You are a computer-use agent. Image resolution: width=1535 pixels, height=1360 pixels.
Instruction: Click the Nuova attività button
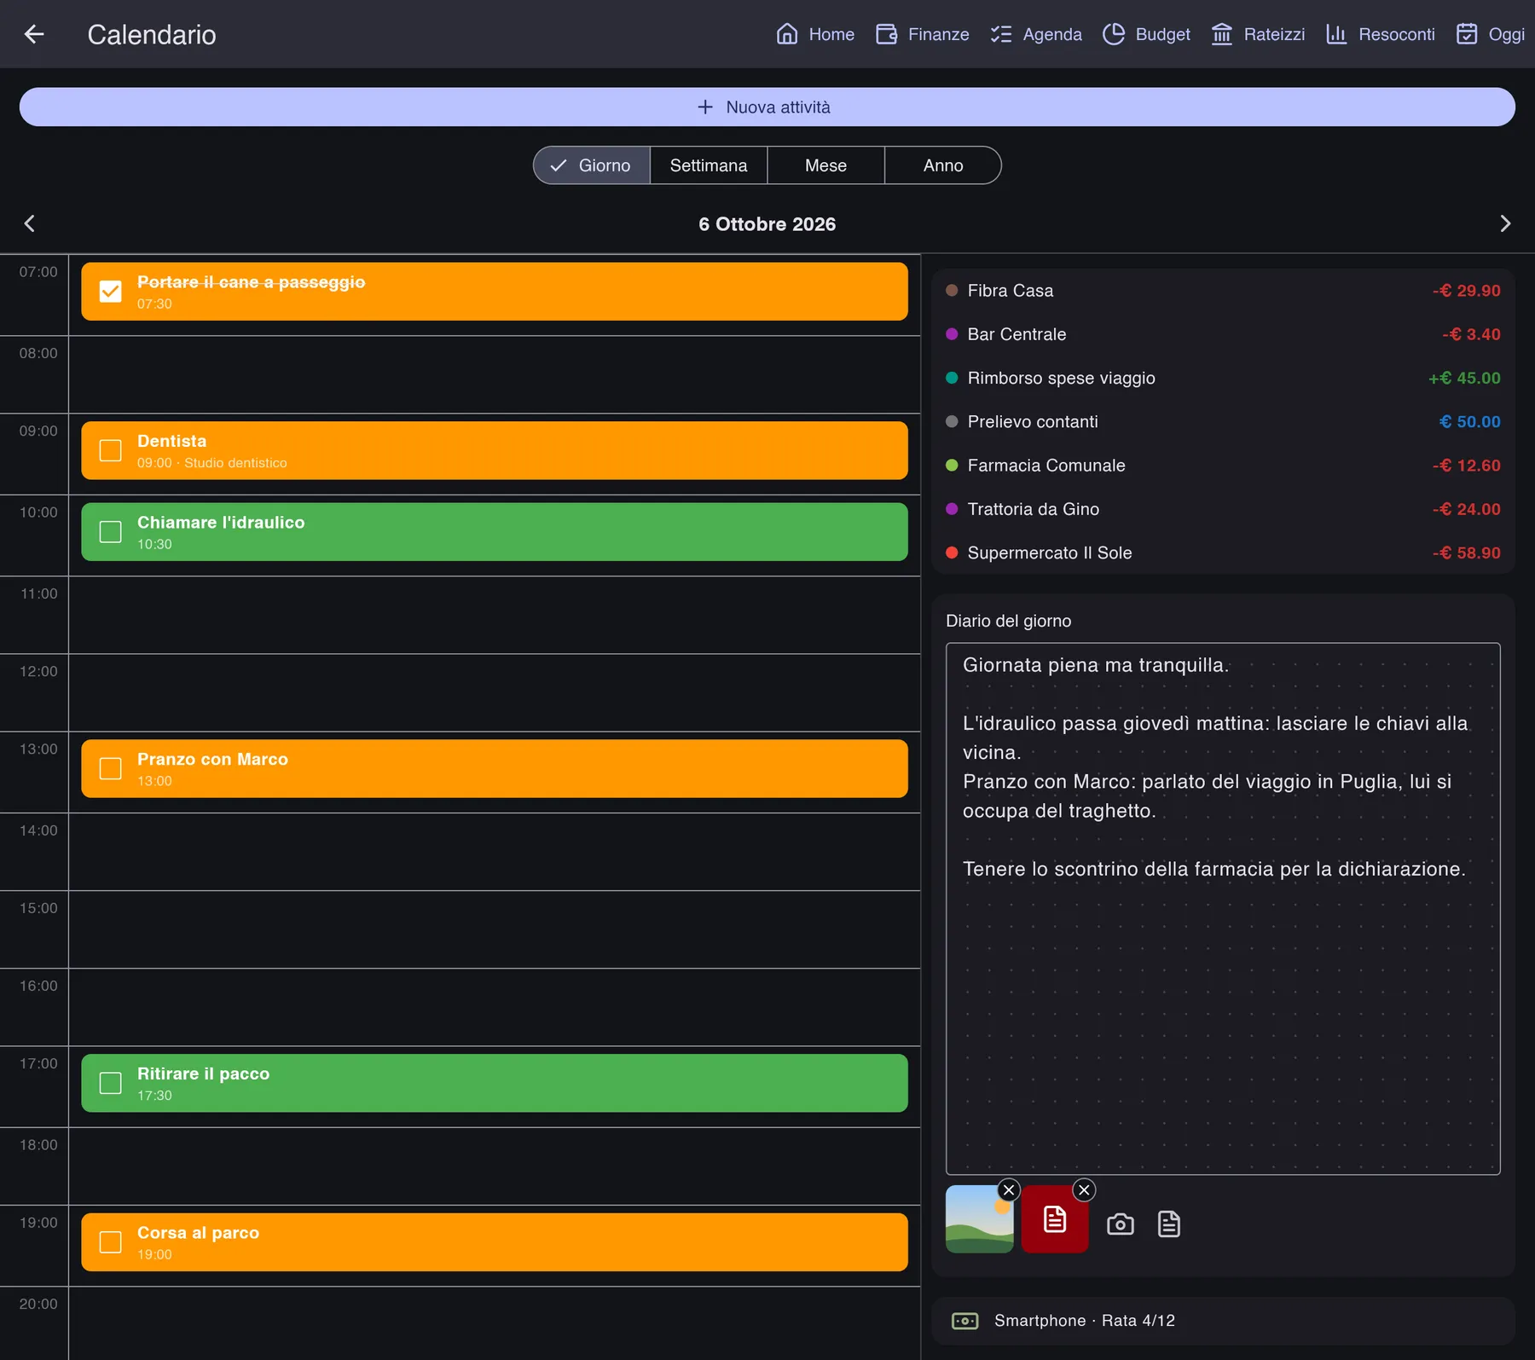(x=767, y=107)
